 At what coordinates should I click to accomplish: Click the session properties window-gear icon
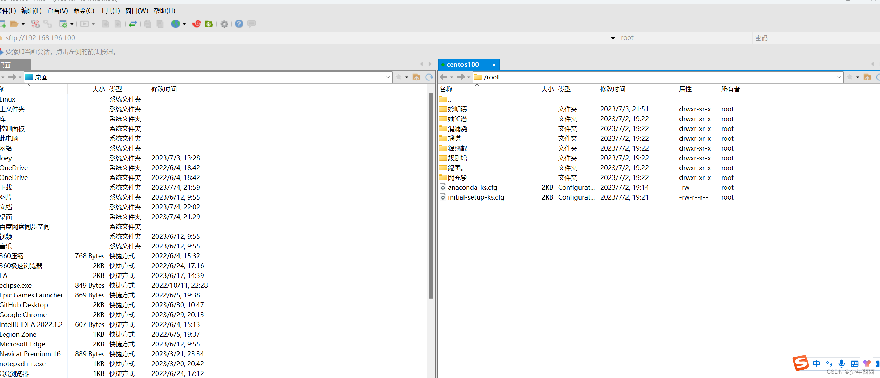click(x=63, y=24)
